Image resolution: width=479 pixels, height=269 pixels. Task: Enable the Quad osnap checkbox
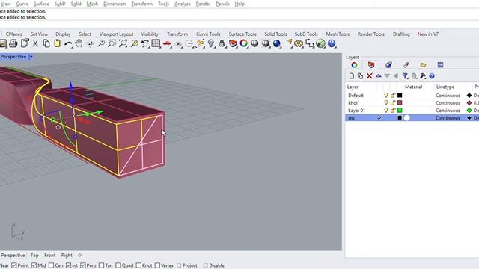click(118, 265)
